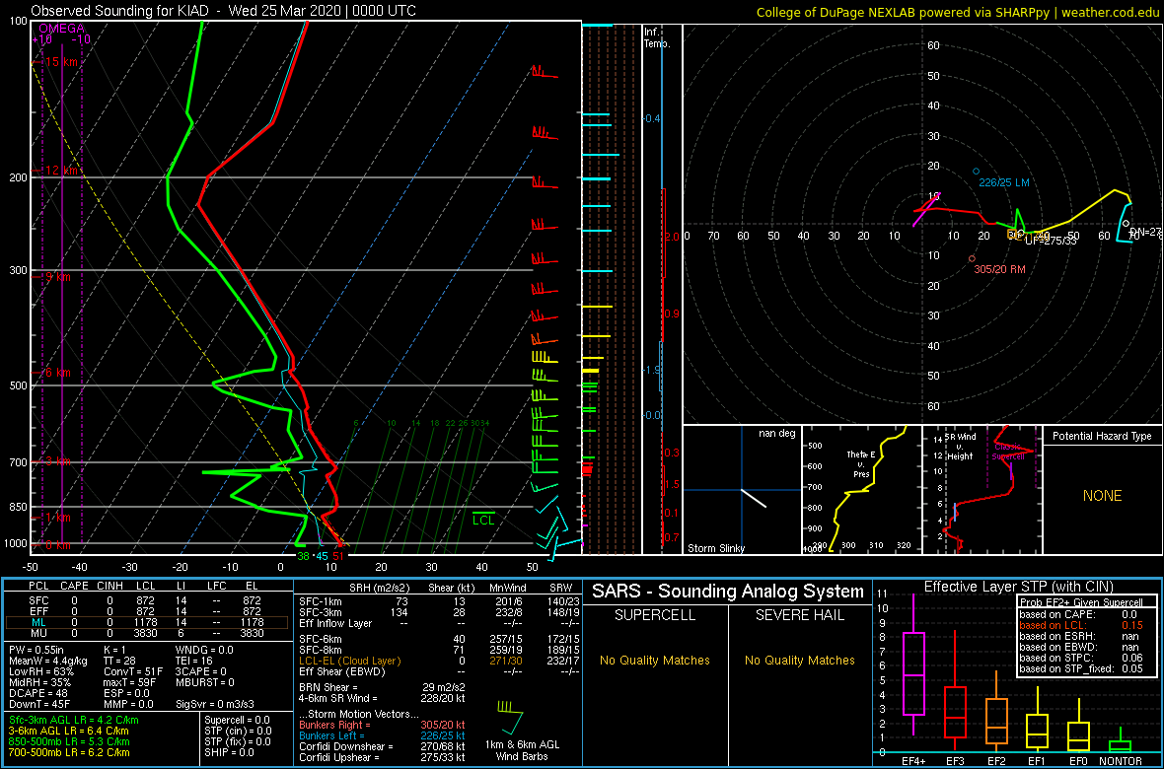Click the SARS - Sounding Analog System heading

coord(728,592)
